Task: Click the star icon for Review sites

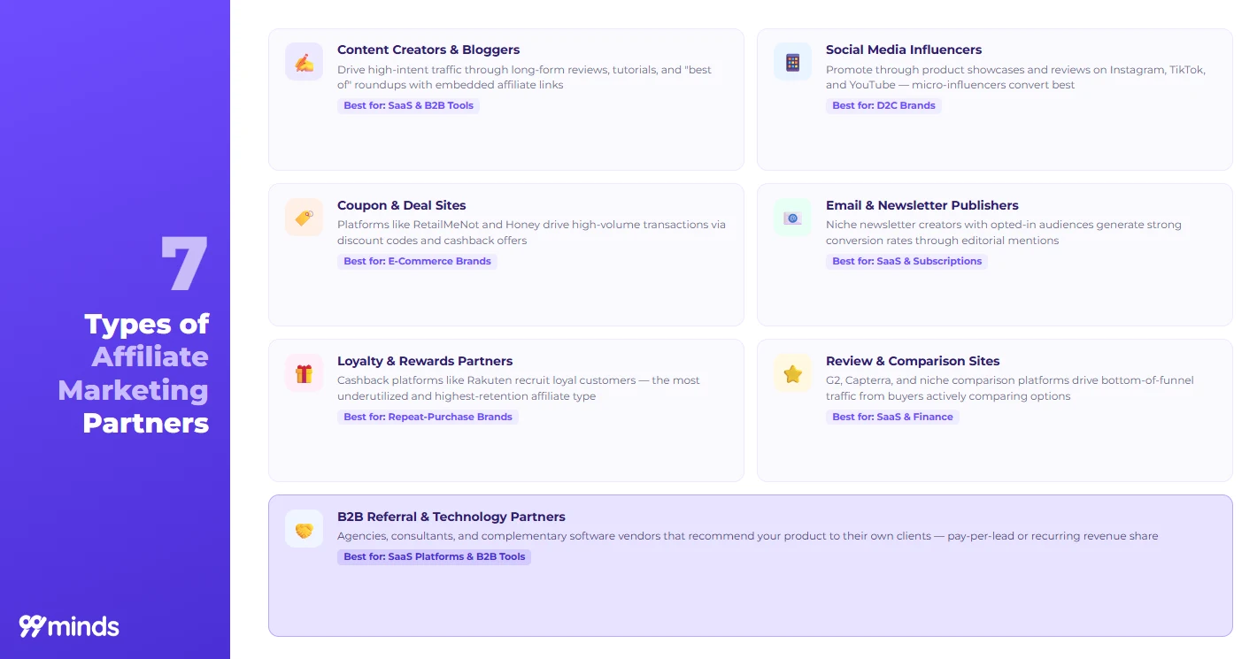Action: click(x=792, y=373)
